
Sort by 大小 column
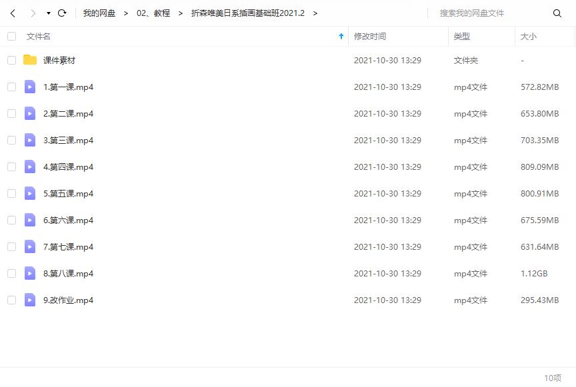point(528,37)
